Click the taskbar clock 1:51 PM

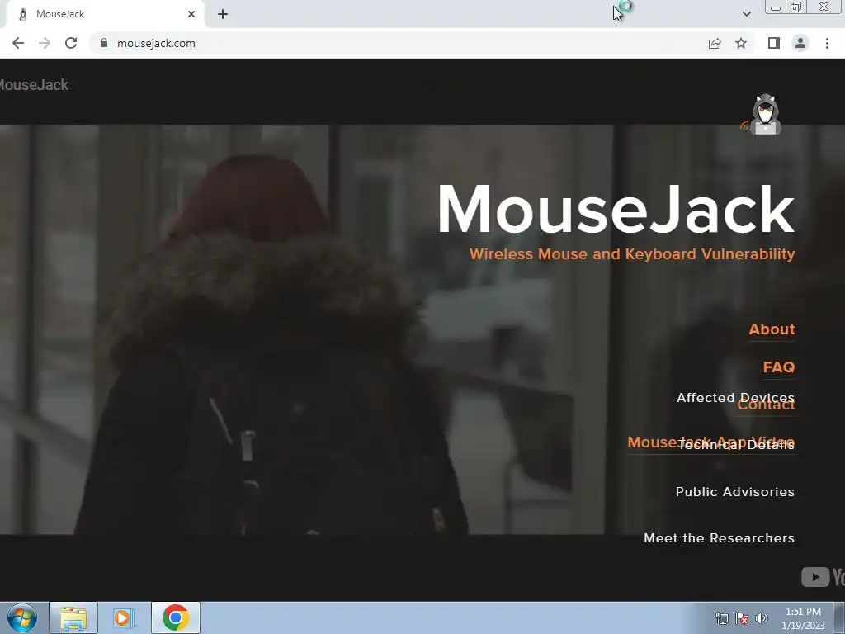coord(803,618)
